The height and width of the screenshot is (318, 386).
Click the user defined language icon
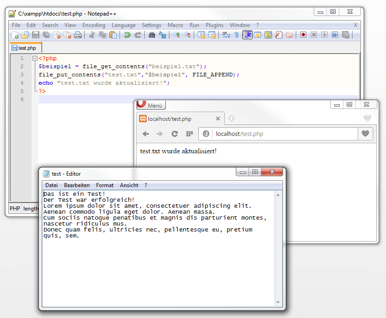[258, 35]
